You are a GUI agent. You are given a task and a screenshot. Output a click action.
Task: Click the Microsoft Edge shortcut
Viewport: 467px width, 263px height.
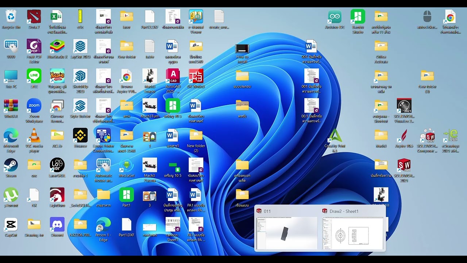[x=11, y=141]
